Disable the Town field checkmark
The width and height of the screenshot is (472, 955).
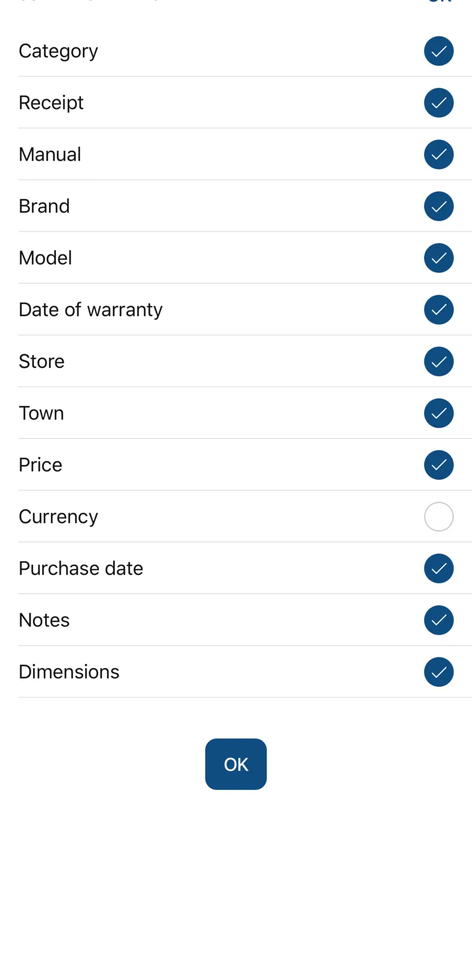(x=438, y=413)
